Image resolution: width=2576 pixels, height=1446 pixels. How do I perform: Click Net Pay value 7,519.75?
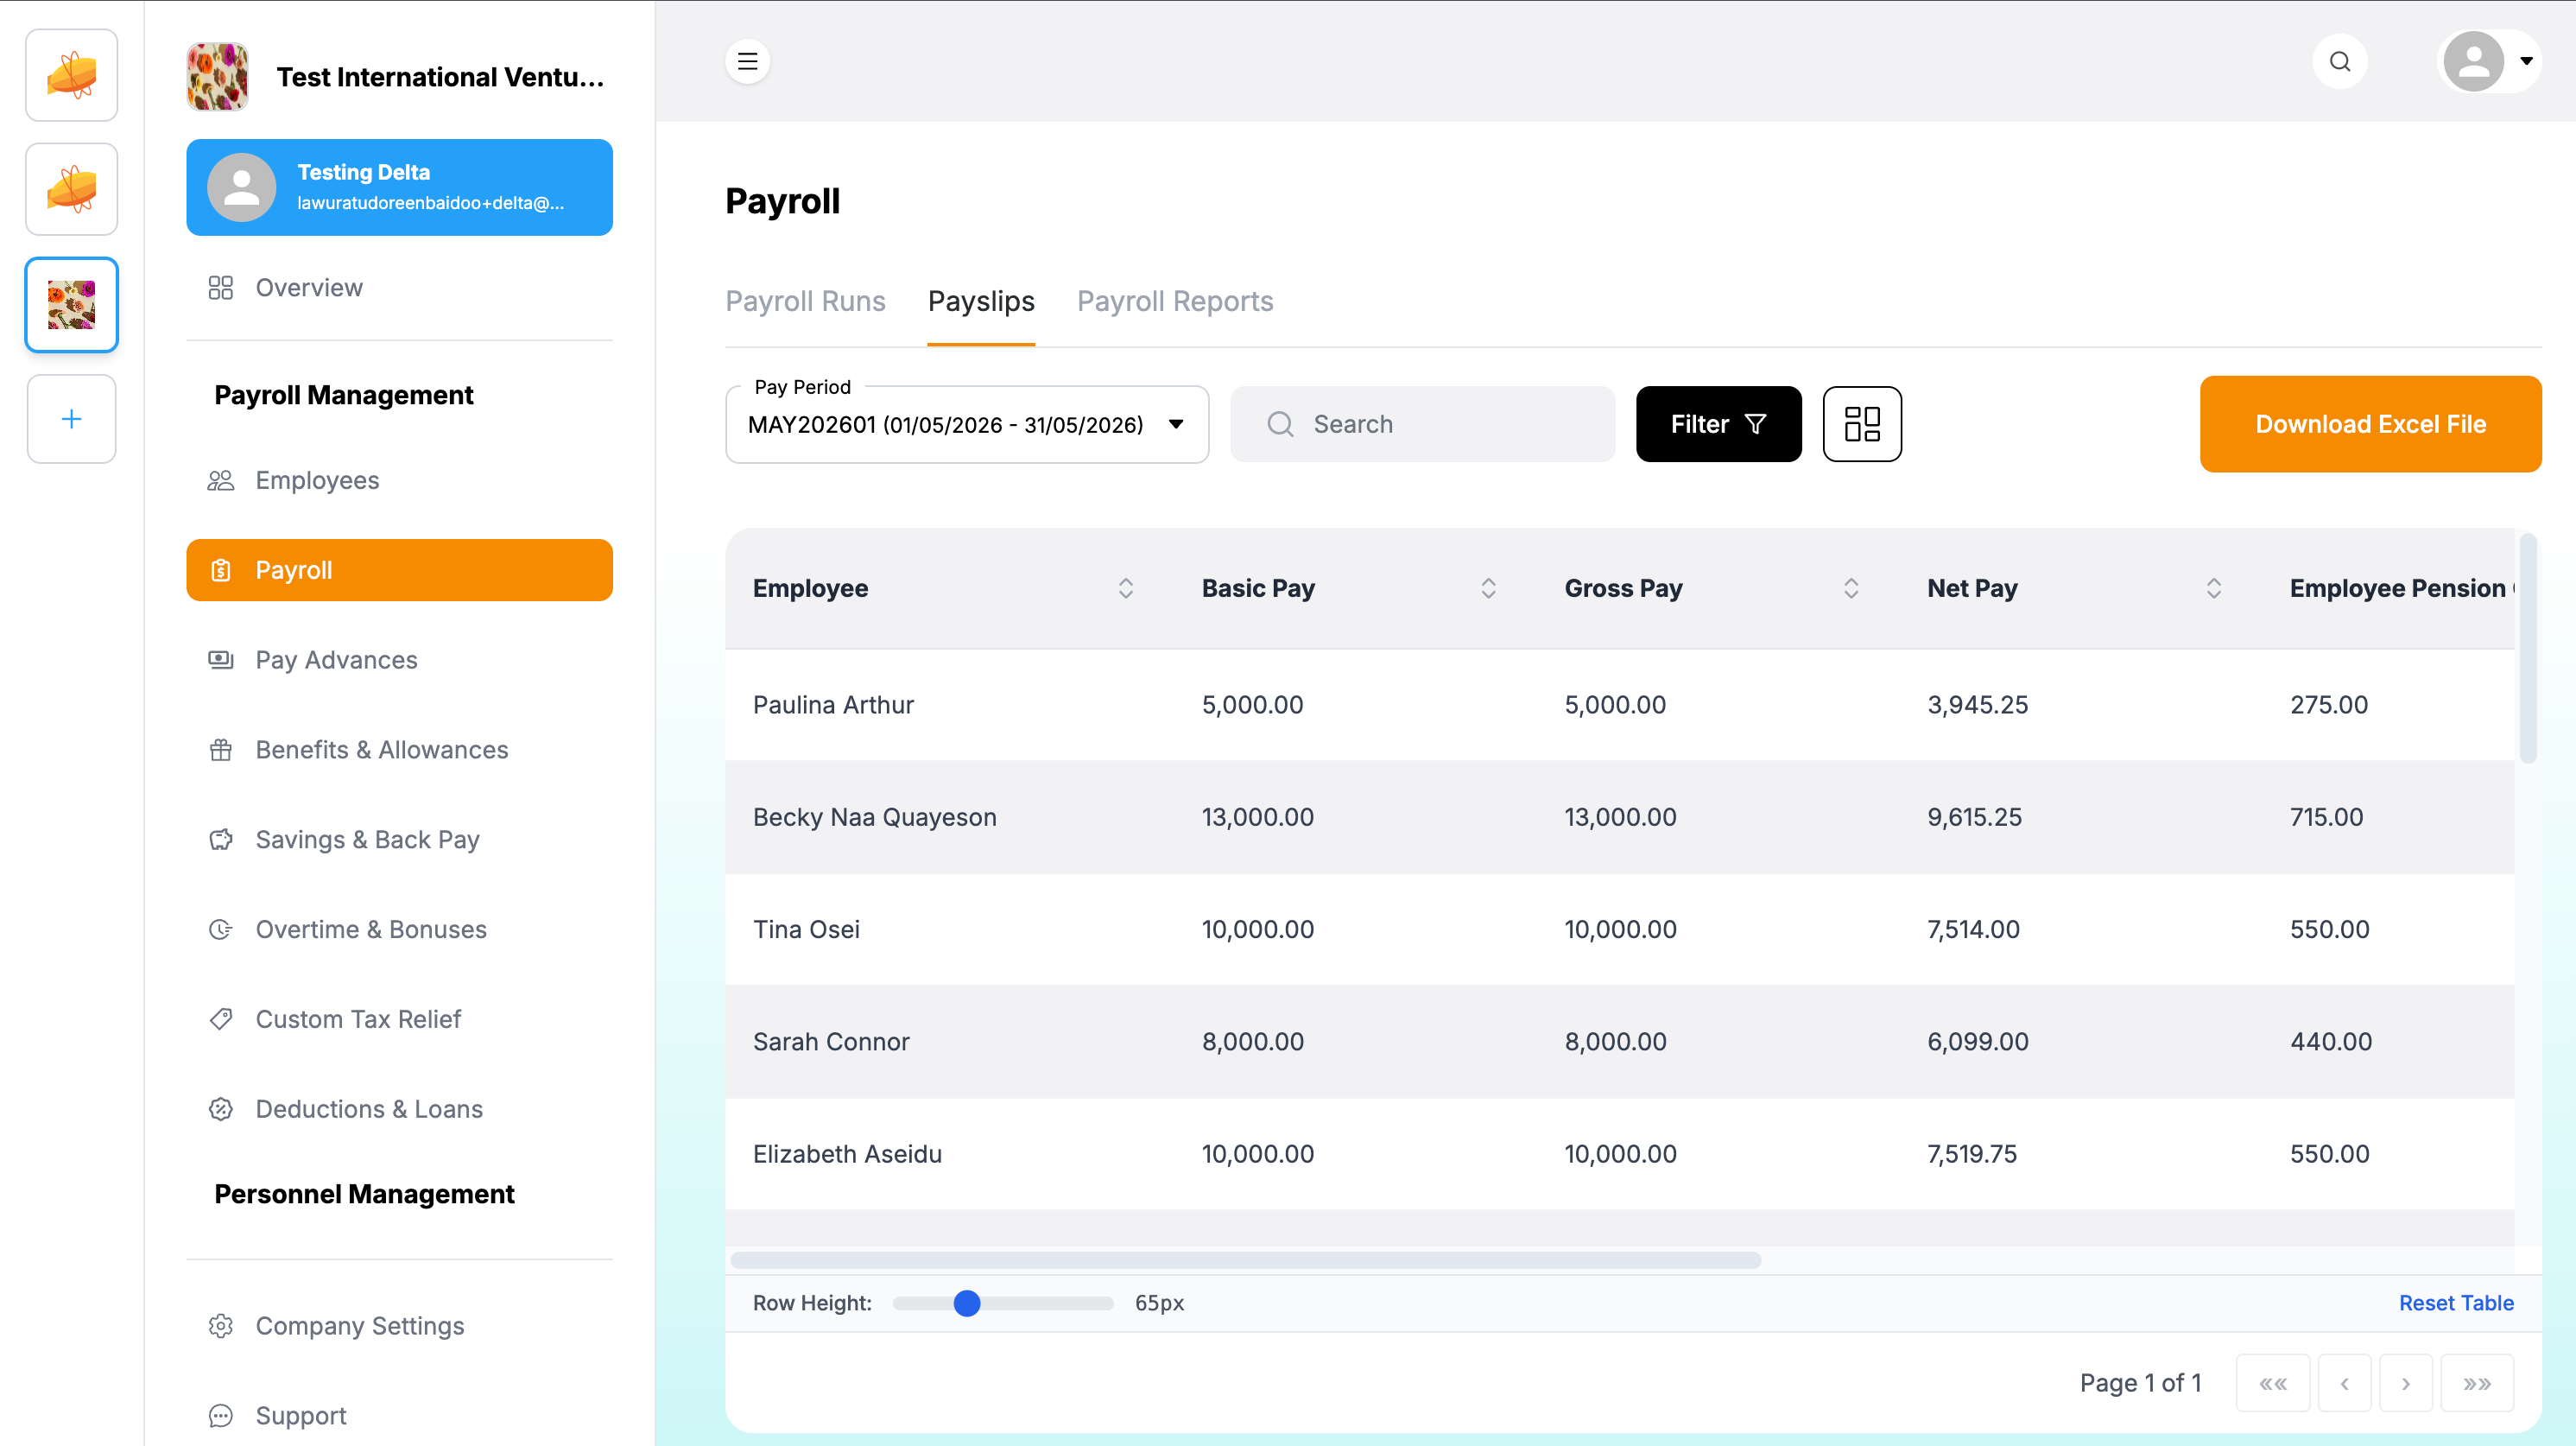(x=1972, y=1154)
